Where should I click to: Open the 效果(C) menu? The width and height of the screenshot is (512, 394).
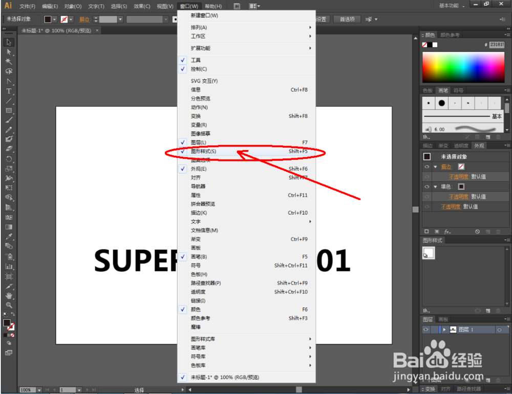142,6
